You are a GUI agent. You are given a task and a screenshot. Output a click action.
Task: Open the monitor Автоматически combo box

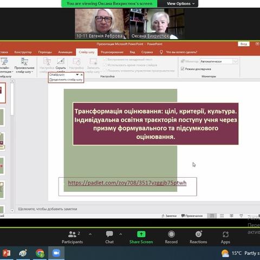219,61
